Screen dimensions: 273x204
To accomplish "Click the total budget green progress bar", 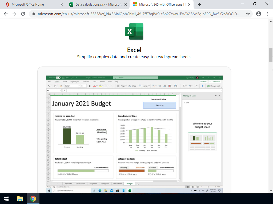I will [x=83, y=171].
